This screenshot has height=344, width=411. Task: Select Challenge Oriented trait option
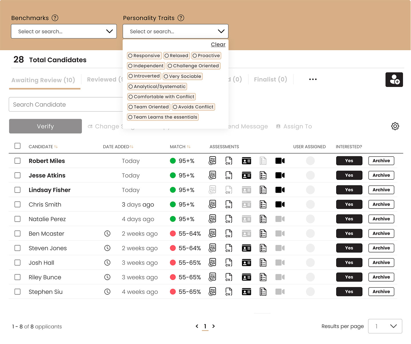pos(194,66)
